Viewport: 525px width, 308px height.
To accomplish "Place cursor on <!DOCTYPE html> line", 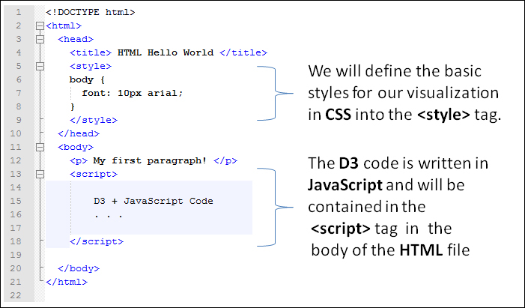I will click(91, 13).
